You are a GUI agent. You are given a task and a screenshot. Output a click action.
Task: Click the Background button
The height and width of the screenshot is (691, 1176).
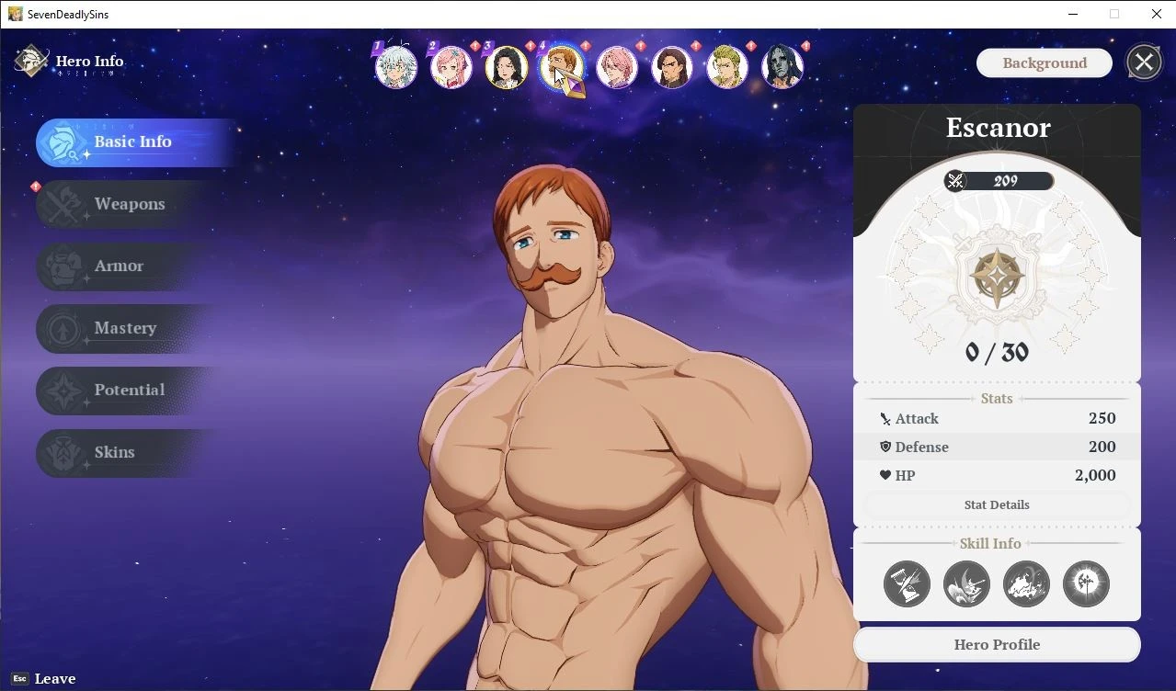pyautogui.click(x=1045, y=62)
